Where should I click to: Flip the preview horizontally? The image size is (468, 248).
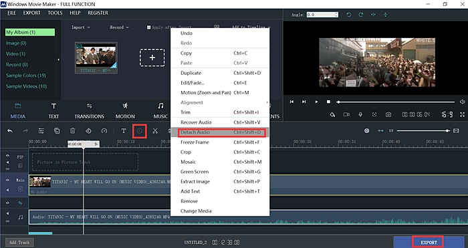click(373, 15)
